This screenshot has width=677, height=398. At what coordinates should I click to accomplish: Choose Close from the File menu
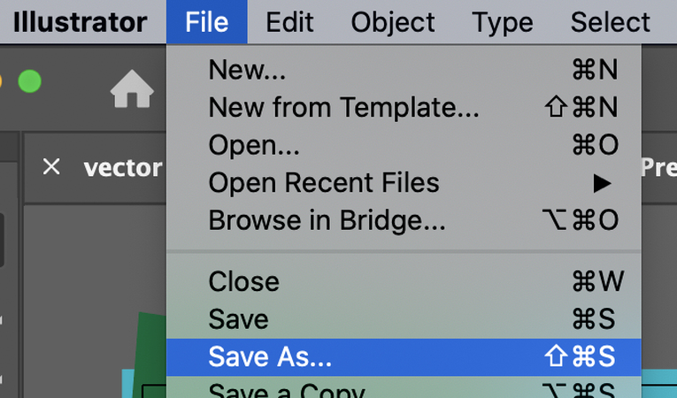click(243, 281)
